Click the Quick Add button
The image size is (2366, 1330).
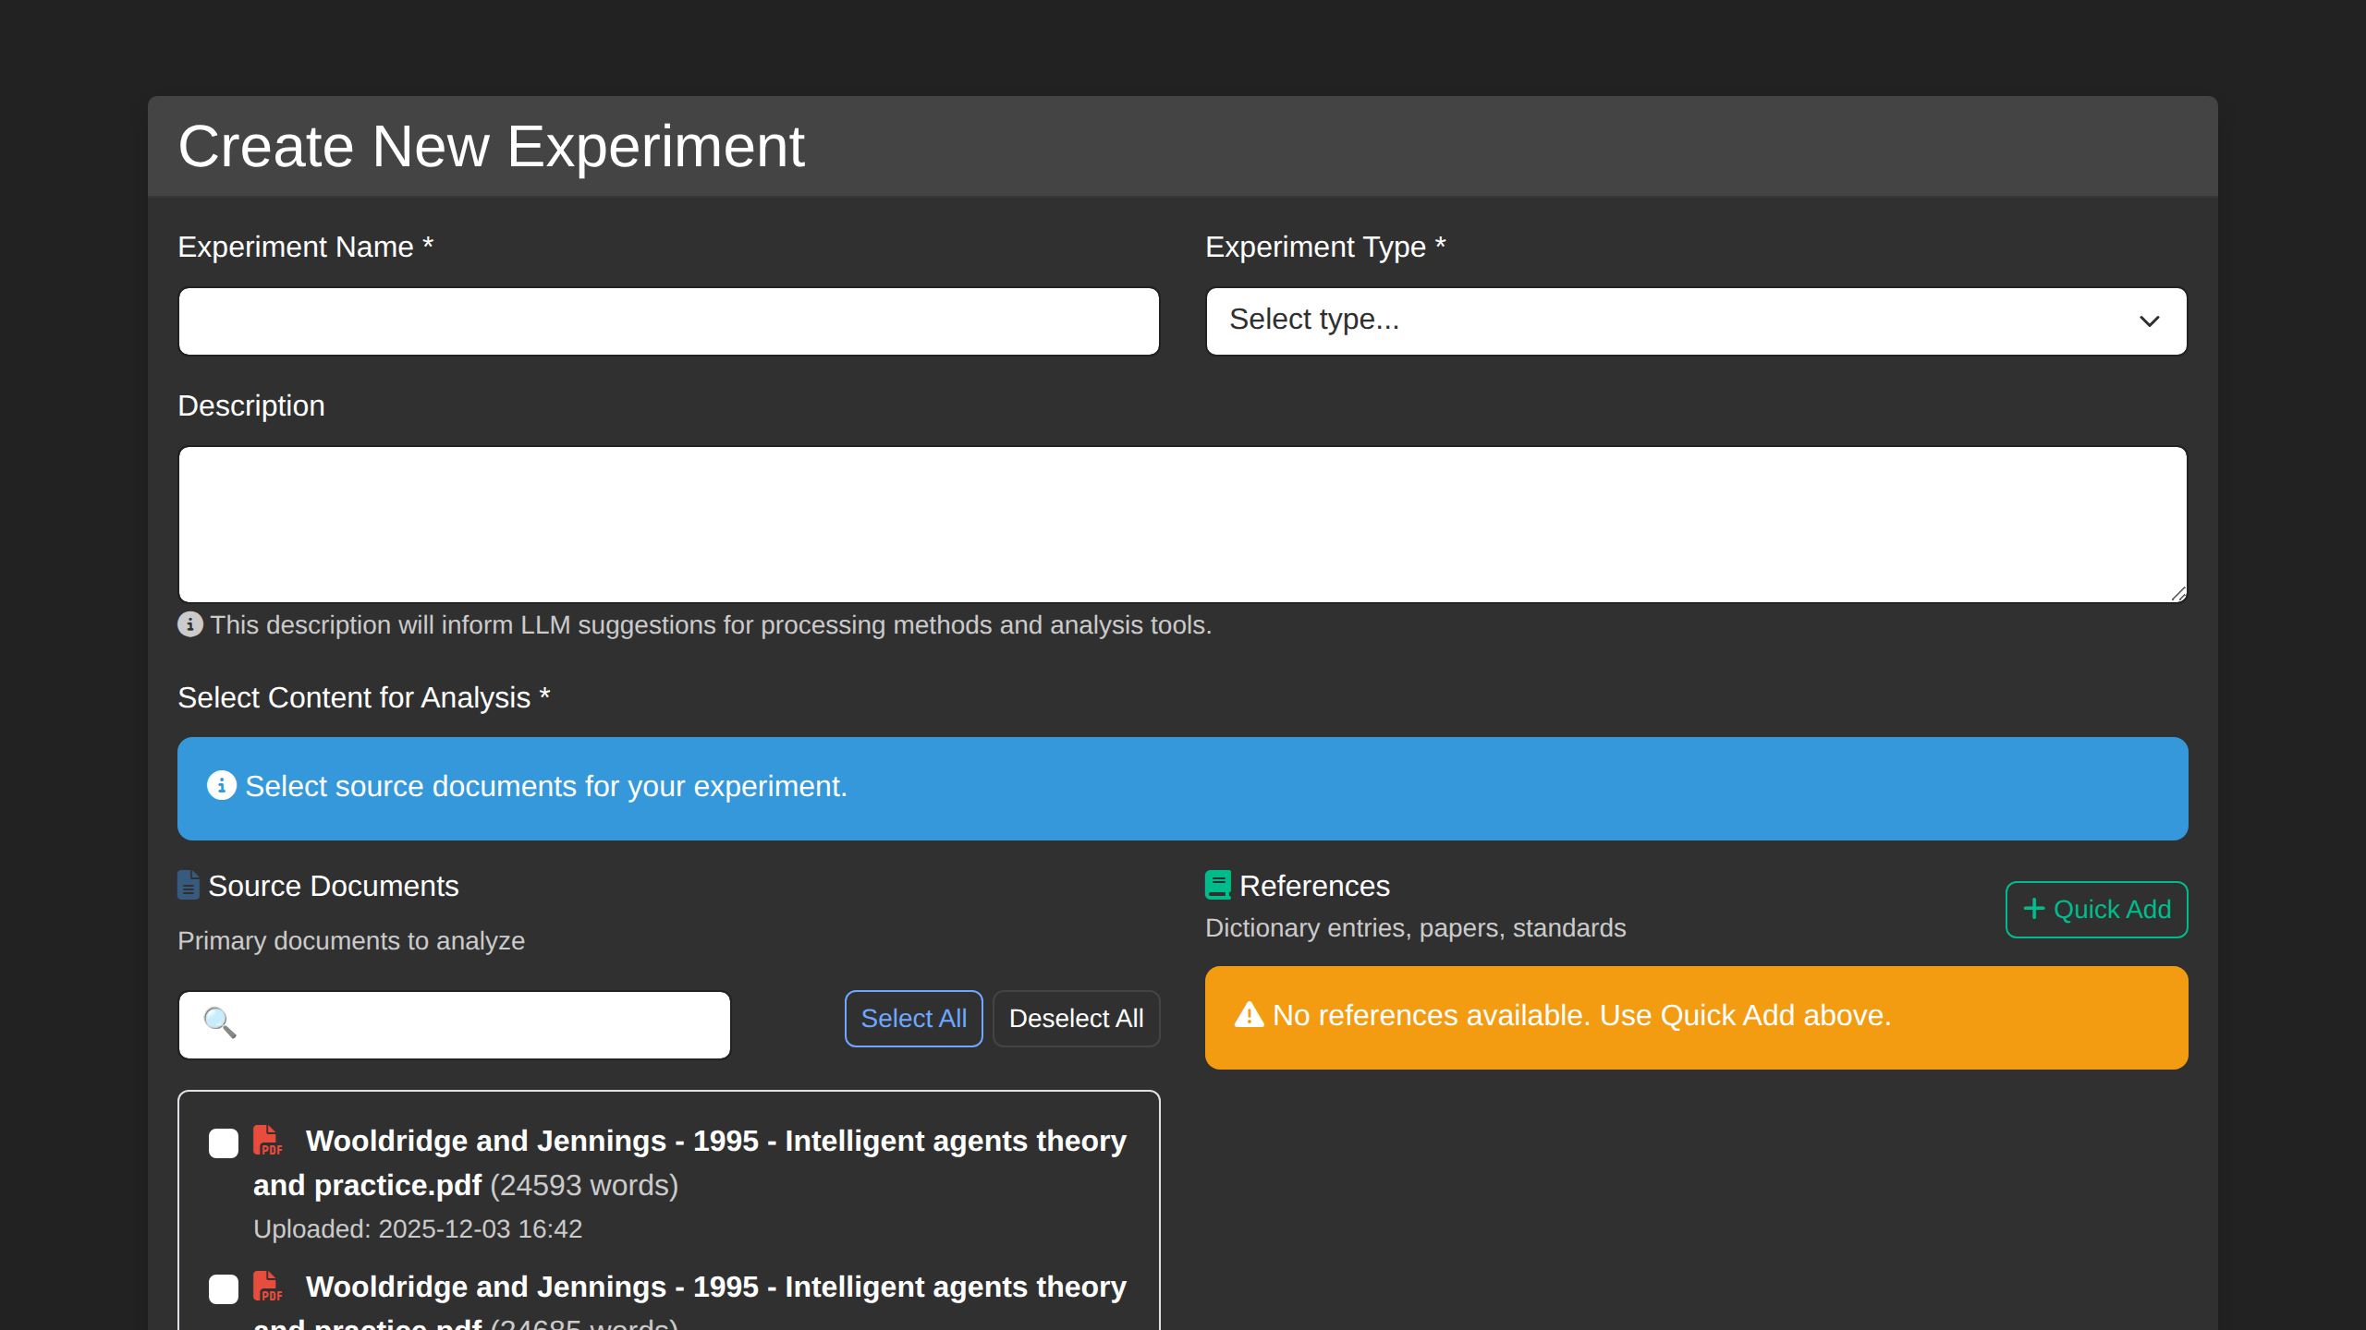click(2096, 909)
